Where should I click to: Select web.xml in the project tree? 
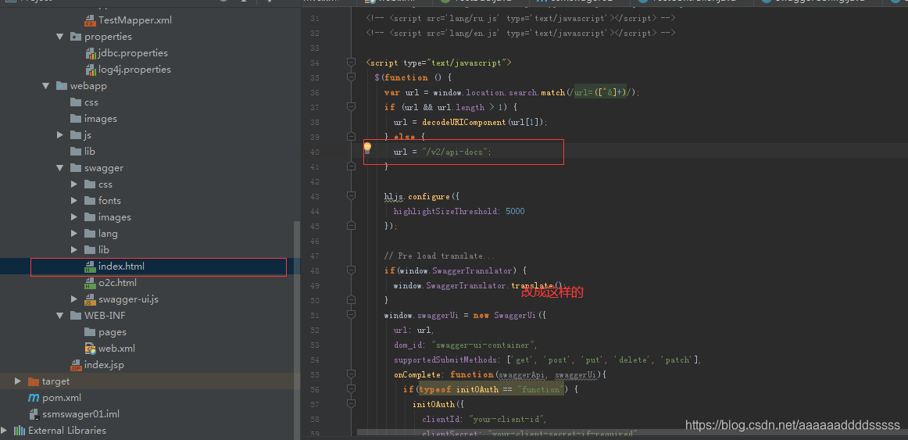pos(117,349)
